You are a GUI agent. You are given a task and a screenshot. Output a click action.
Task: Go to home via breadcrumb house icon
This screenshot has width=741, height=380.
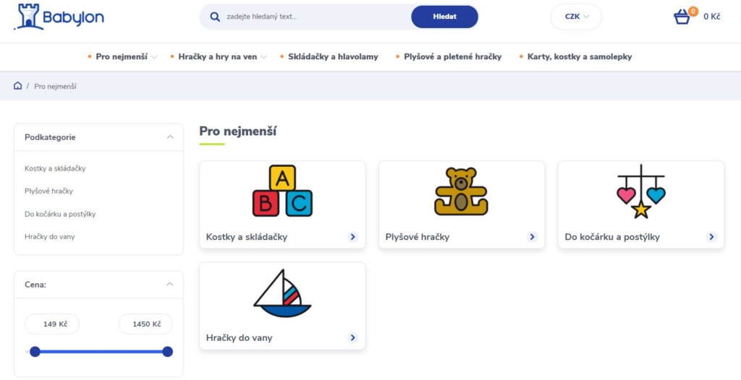(x=18, y=85)
